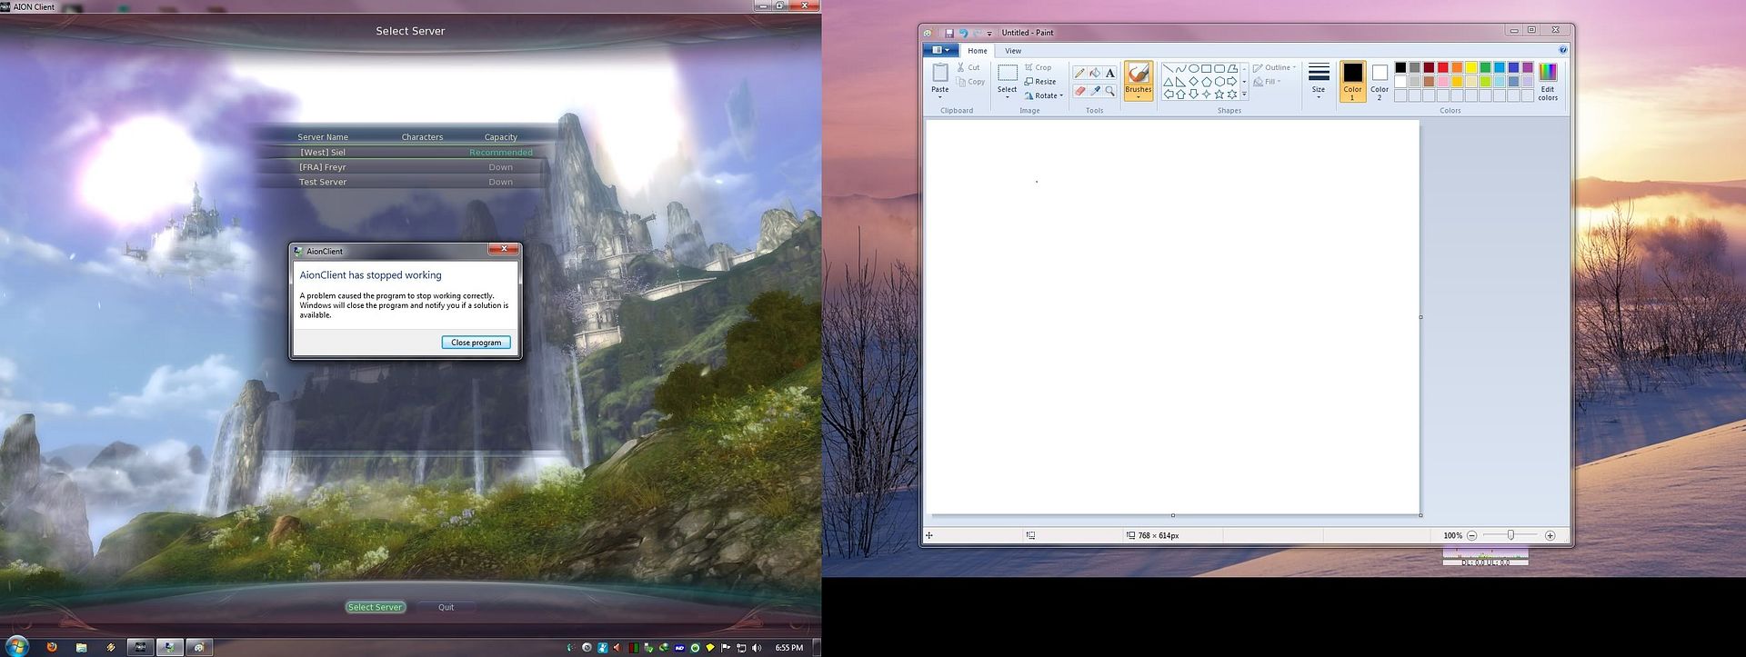Click the Paint canvas drawing area
The height and width of the screenshot is (657, 1746).
[1172, 317]
